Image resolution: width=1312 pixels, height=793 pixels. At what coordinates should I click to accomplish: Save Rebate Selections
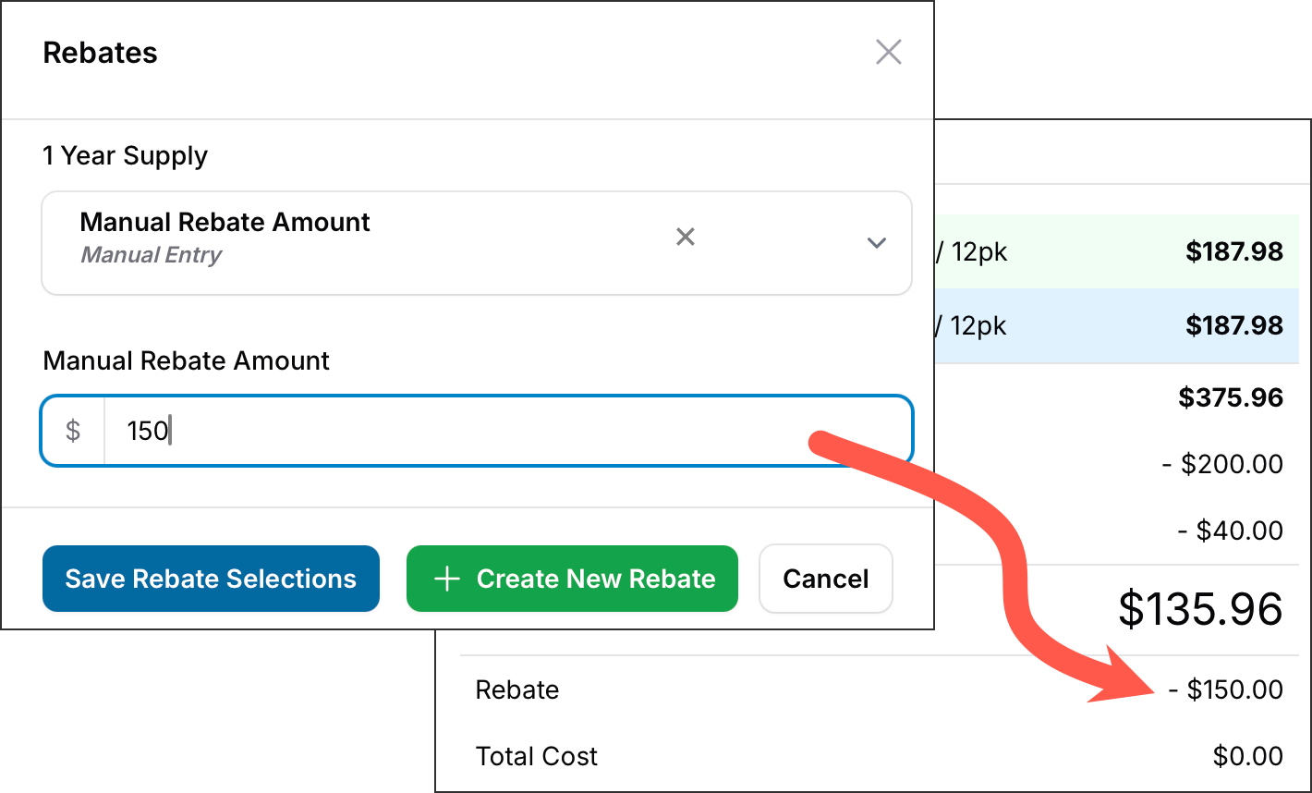211,579
